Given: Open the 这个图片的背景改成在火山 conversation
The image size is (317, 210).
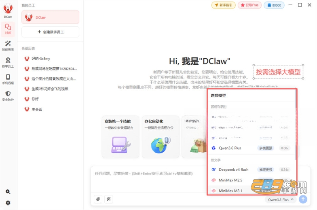Looking at the screenshot, I should point(50,78).
